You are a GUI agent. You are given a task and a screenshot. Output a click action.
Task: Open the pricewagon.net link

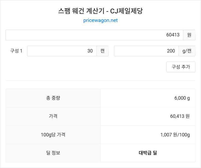pyautogui.click(x=100, y=20)
